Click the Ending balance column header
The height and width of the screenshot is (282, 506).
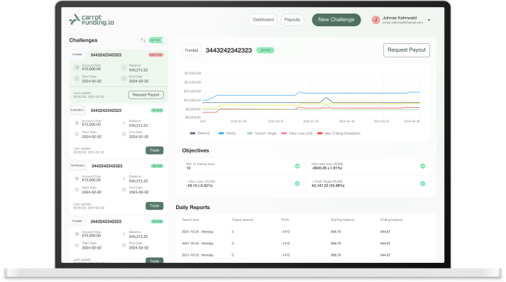(392, 220)
